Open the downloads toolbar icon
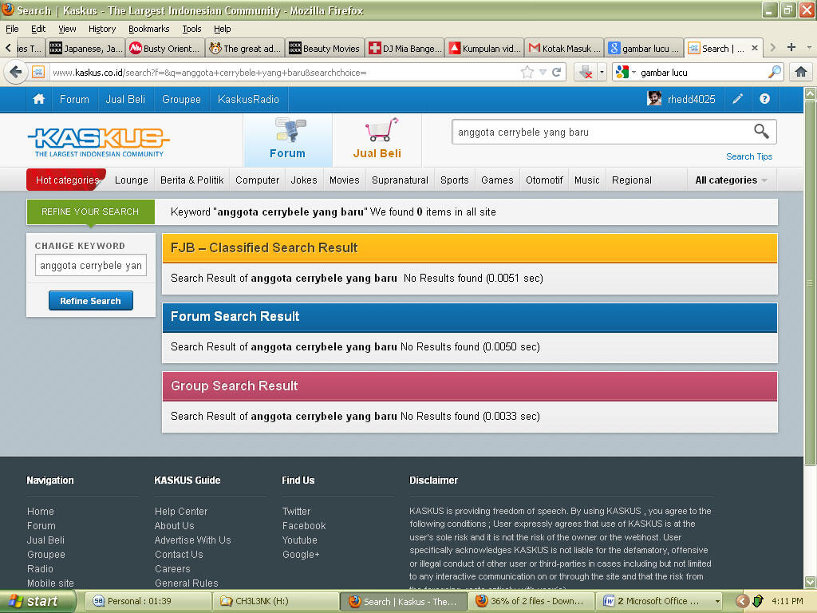817x613 pixels. 586,73
